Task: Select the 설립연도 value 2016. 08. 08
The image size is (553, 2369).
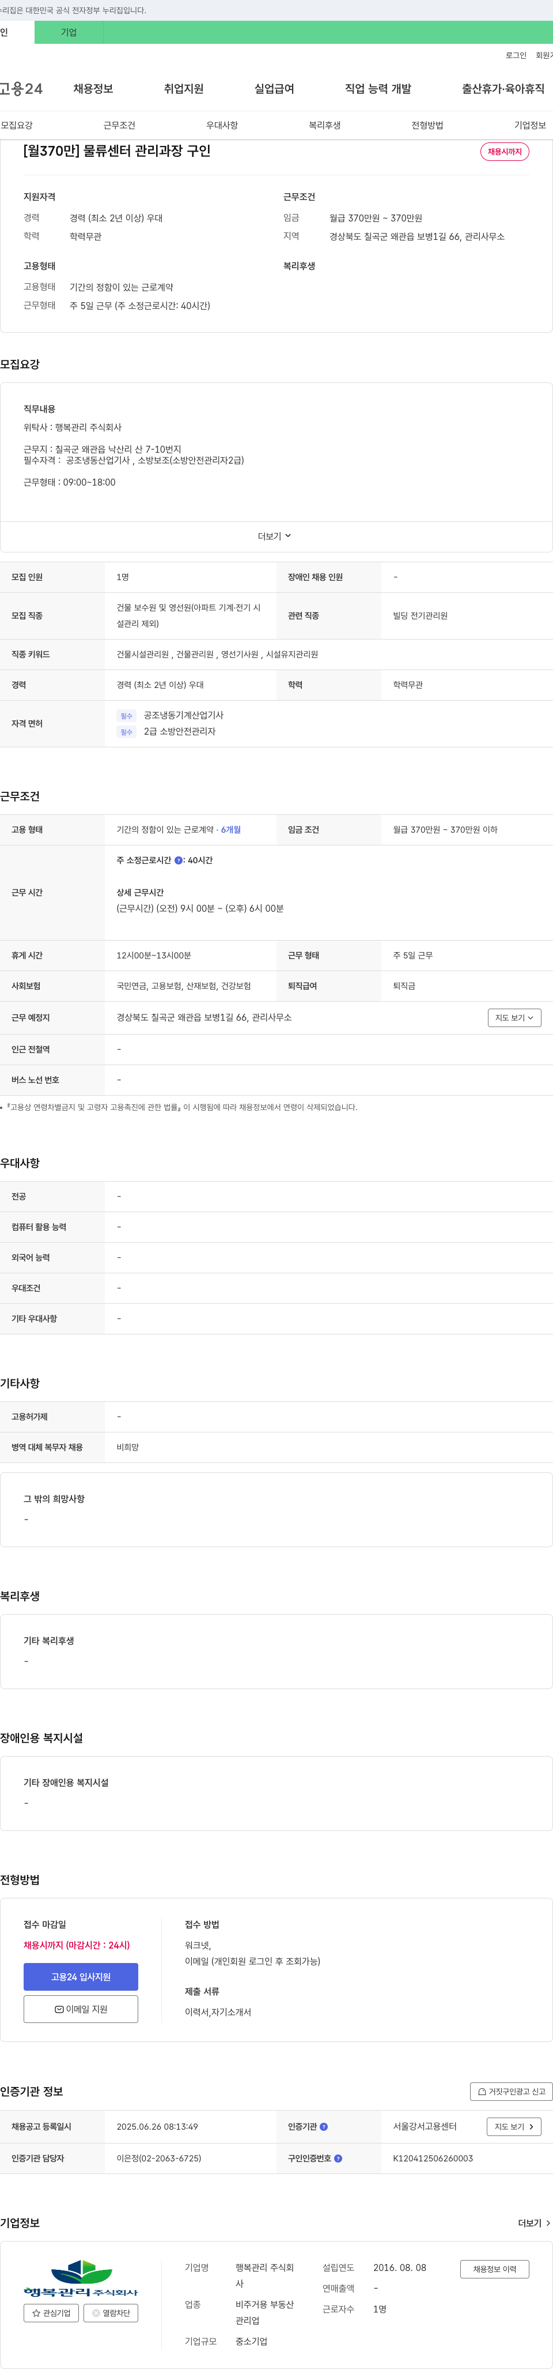Action: pos(400,2268)
